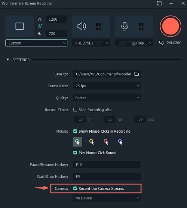Open the microphone device dropdown
Viewport: 187px width, 208px height.
[134, 43]
